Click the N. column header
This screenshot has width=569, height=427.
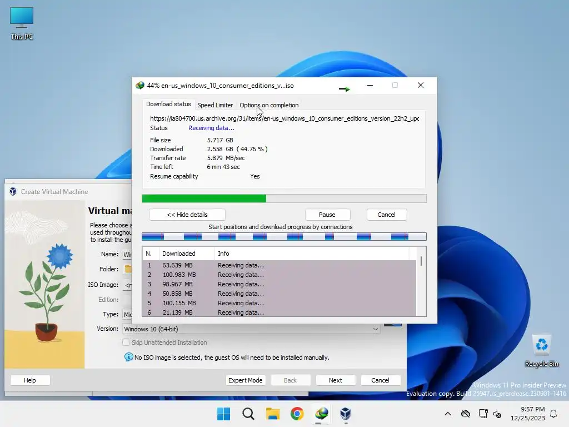click(x=151, y=254)
